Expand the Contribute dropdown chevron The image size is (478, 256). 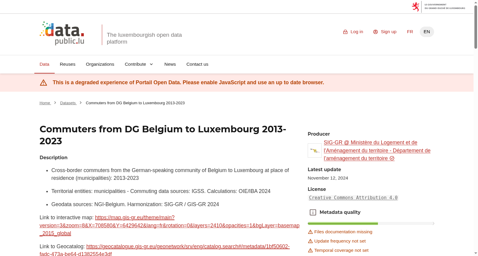click(x=151, y=64)
